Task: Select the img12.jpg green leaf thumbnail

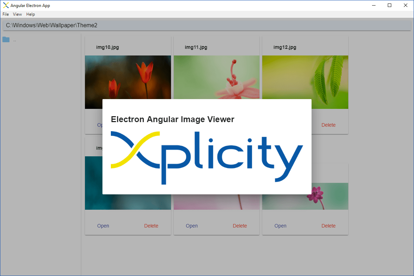Action: (x=305, y=82)
